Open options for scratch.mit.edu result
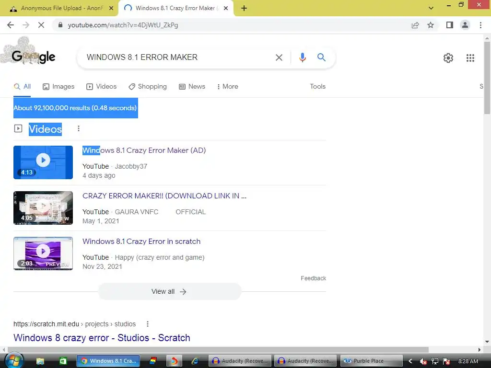 pyautogui.click(x=148, y=324)
